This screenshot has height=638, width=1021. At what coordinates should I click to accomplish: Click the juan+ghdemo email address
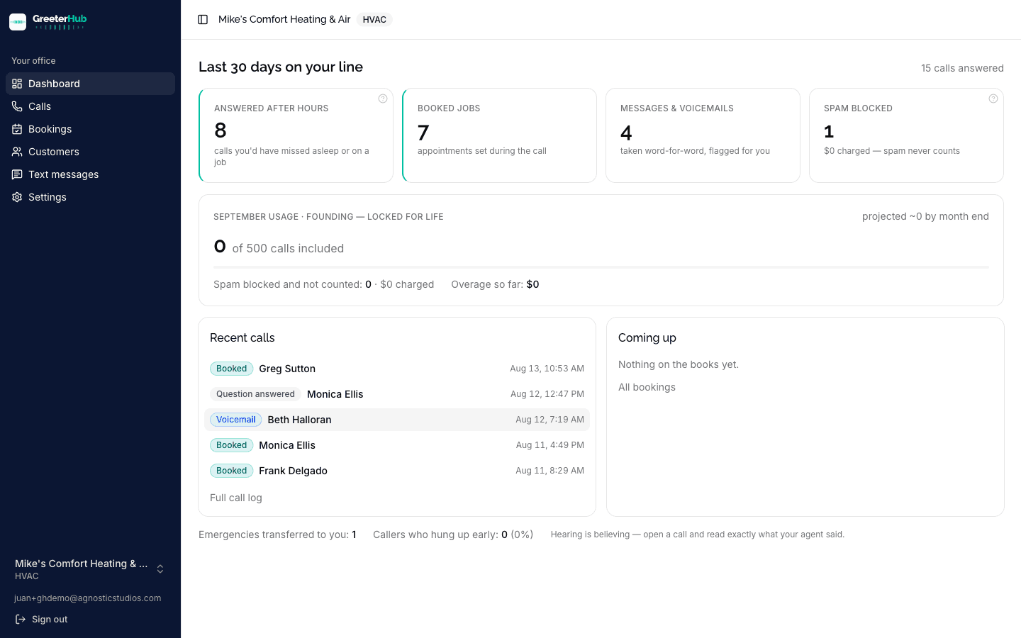[87, 598]
